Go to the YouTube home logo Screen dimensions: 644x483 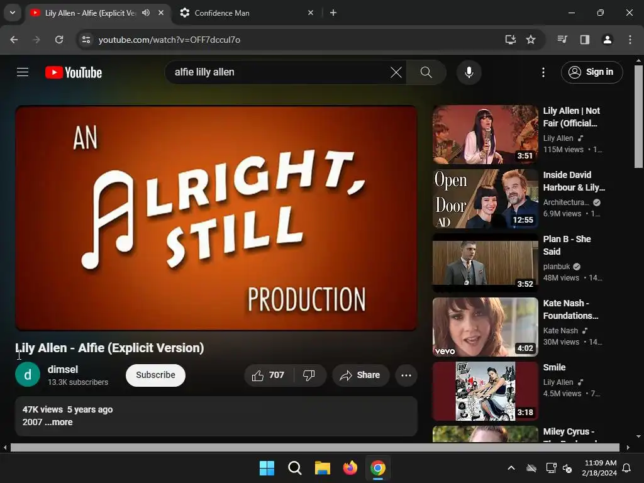74,73
